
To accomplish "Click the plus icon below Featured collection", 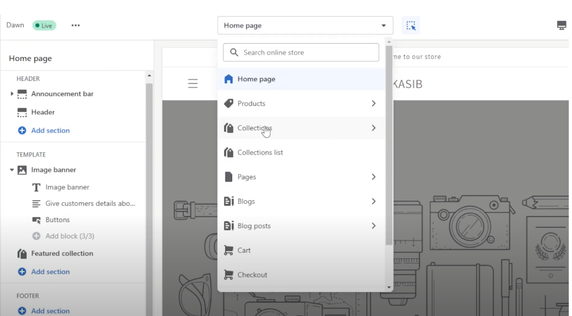I will [x=22, y=272].
